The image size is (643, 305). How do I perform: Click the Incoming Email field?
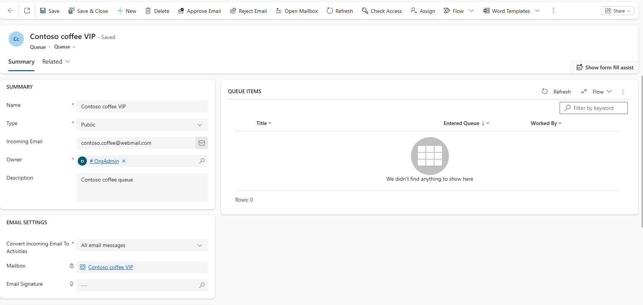[x=136, y=143]
